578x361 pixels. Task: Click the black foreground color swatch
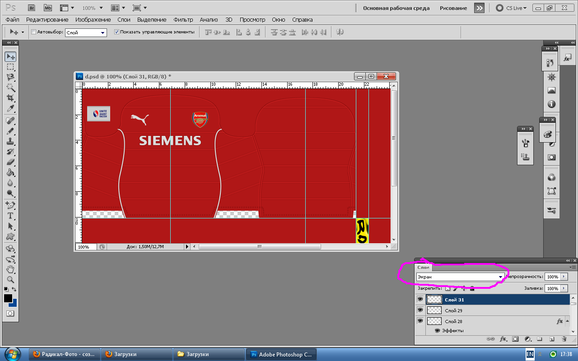(x=8, y=298)
